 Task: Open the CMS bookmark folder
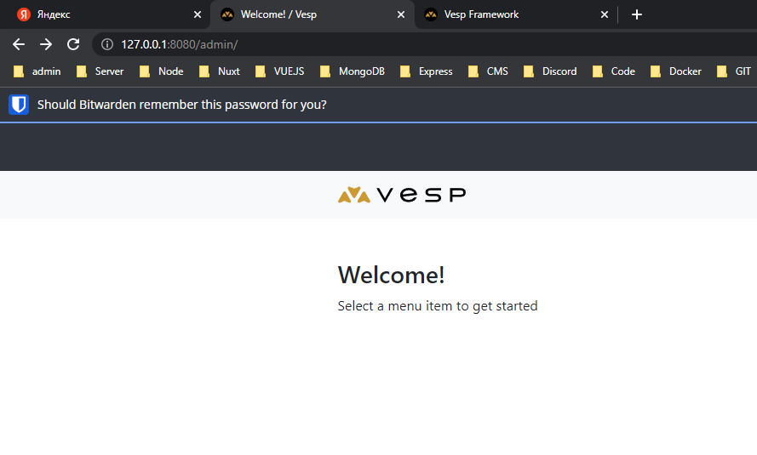(x=488, y=71)
